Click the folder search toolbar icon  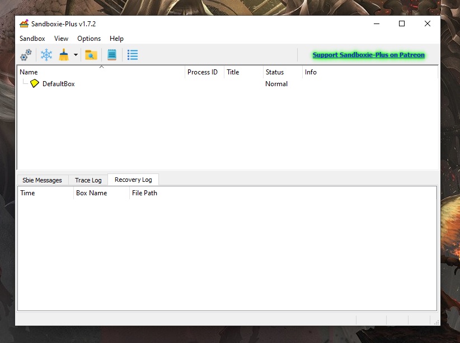coord(91,55)
